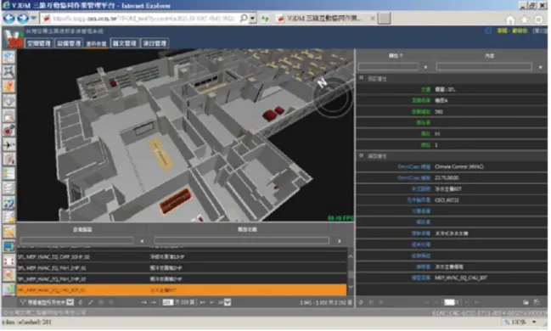Open the 設備管理 tab
The image size is (551, 331).
point(69,43)
